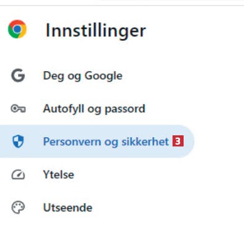Click the Innstillinger page heading
Image resolution: width=244 pixels, height=228 pixels.
click(x=96, y=31)
